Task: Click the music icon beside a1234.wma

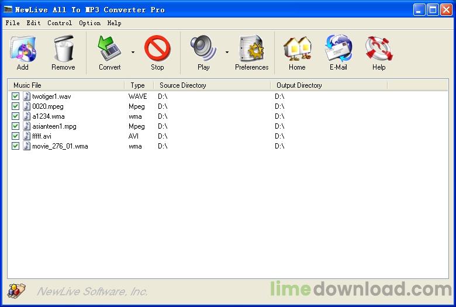Action: 27,116
